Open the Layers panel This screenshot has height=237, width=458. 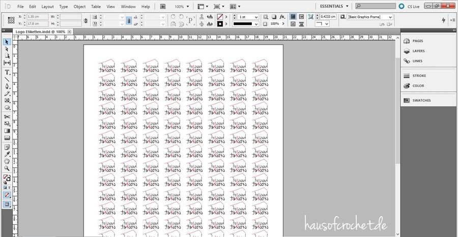coord(418,51)
